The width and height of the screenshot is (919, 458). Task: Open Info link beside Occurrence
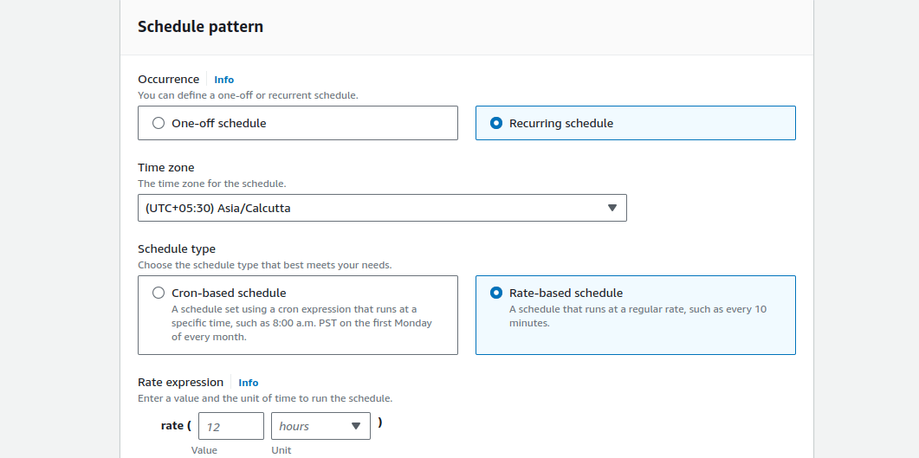click(223, 80)
